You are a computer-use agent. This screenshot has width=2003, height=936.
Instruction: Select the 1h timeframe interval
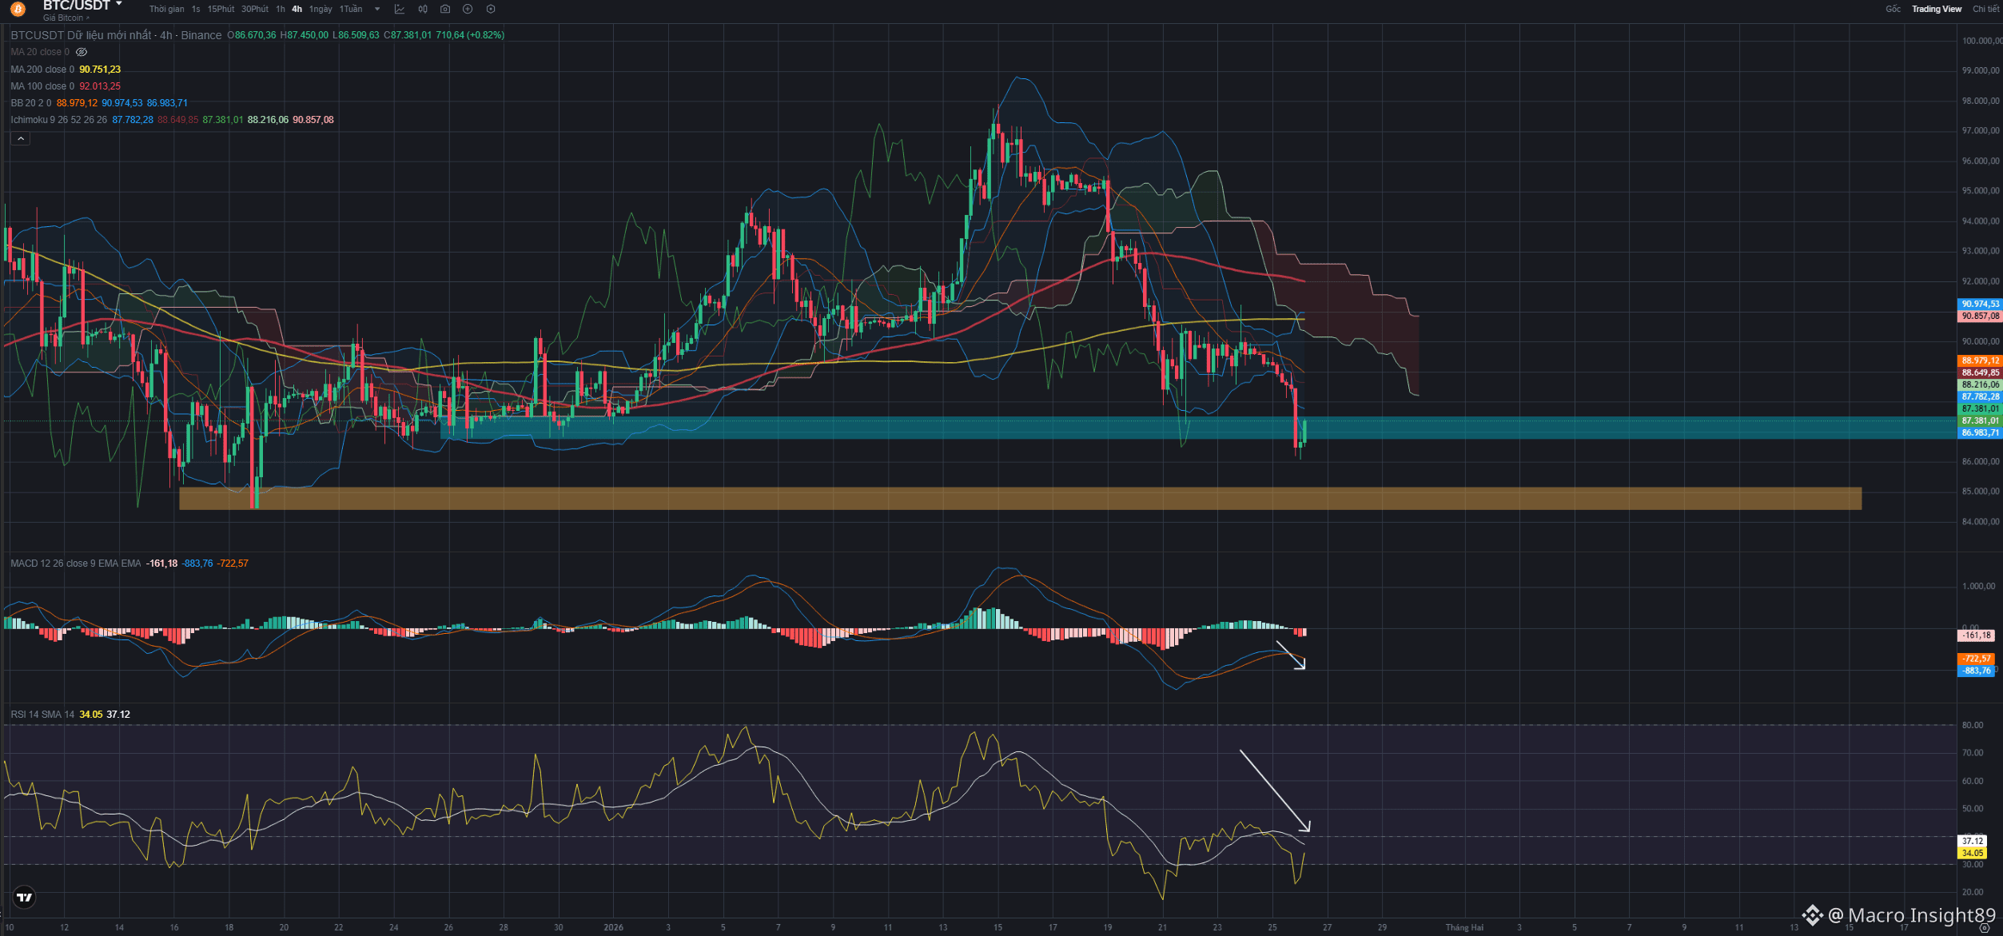(x=281, y=9)
